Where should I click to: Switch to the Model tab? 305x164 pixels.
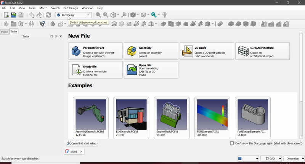5,32
